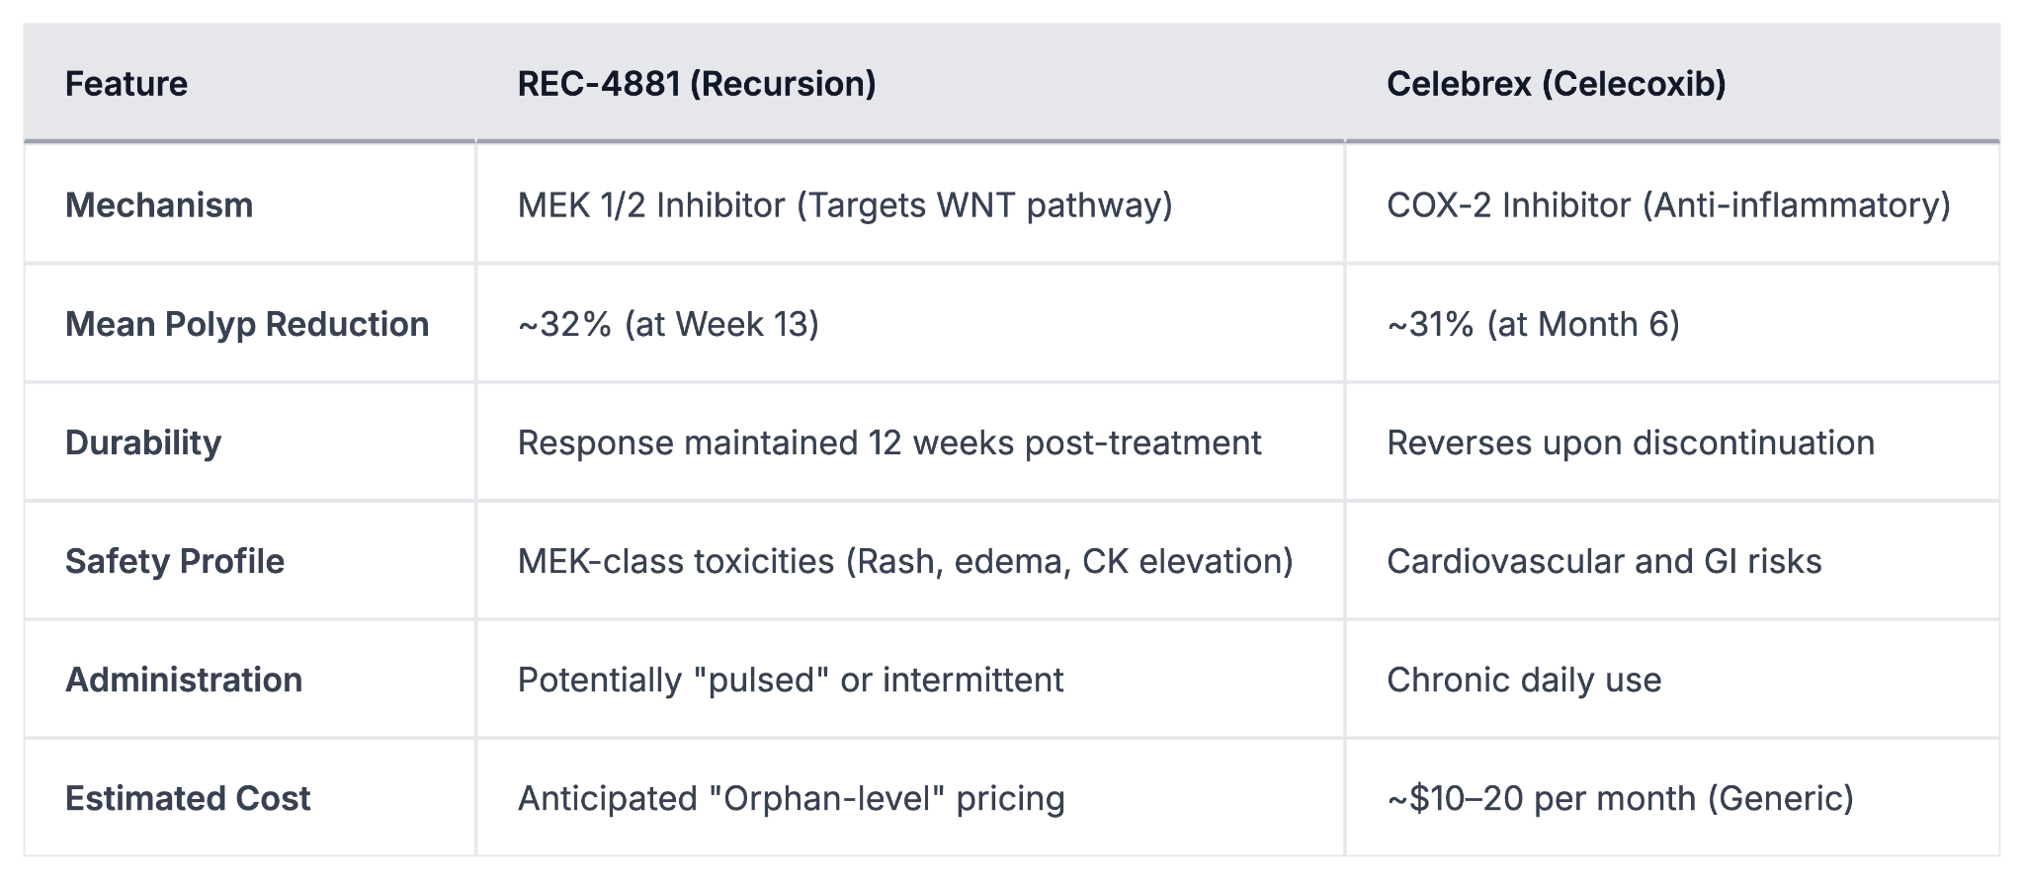Click the Celebrex (Celecoxib) column header
2024x881 pixels.
coord(1556,84)
